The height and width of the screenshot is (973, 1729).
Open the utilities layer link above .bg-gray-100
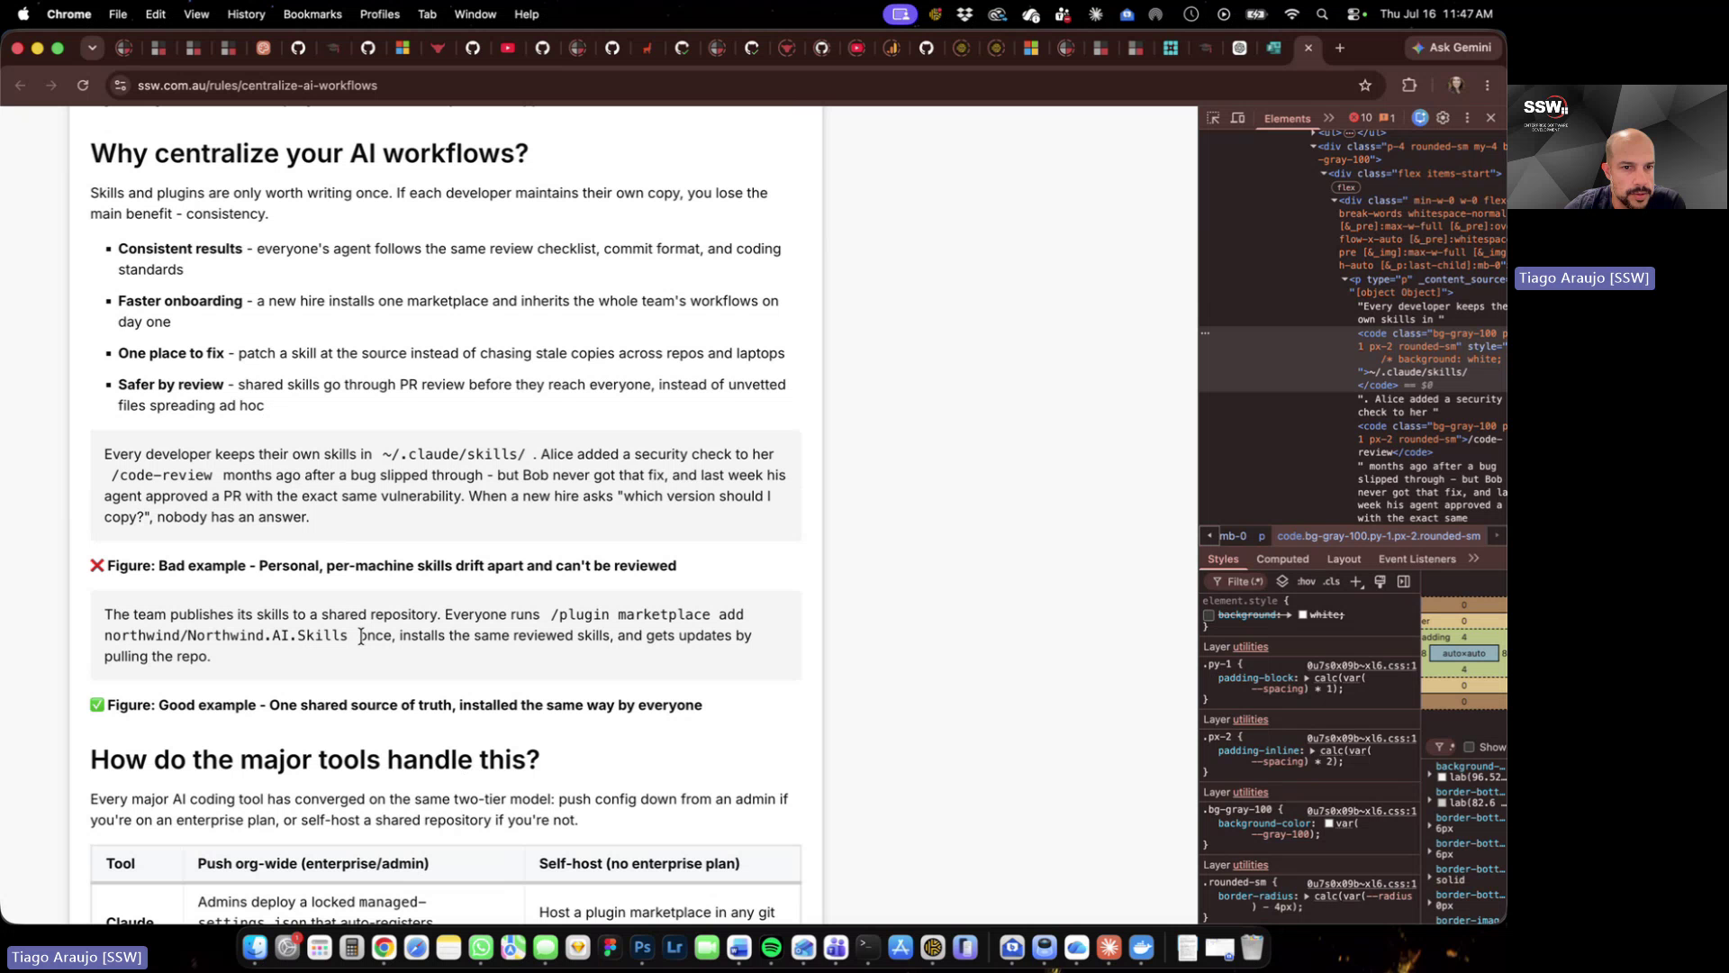(1250, 793)
